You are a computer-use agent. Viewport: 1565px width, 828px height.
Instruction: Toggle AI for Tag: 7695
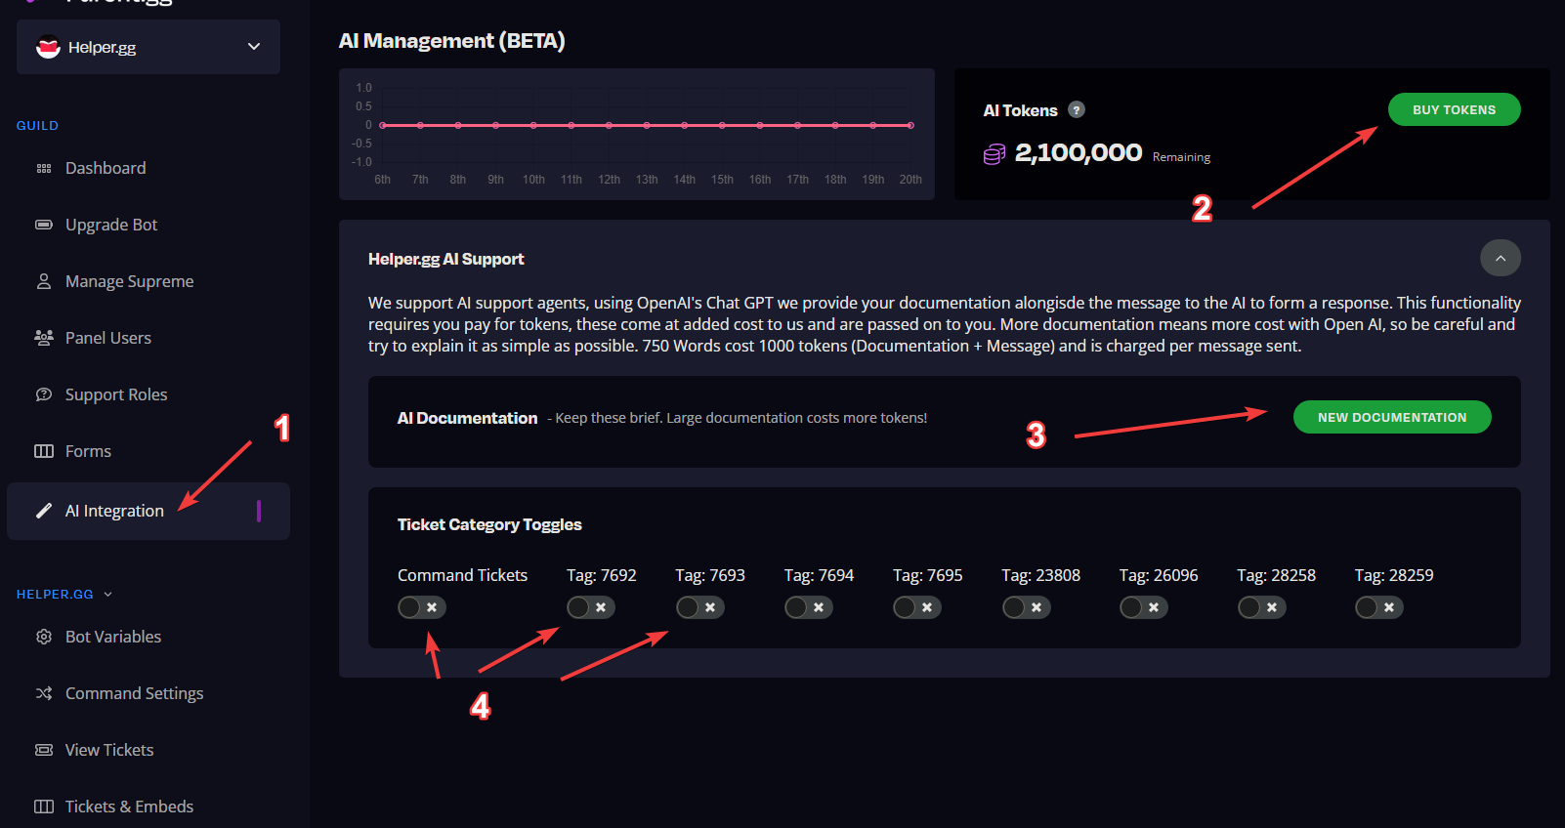(917, 607)
